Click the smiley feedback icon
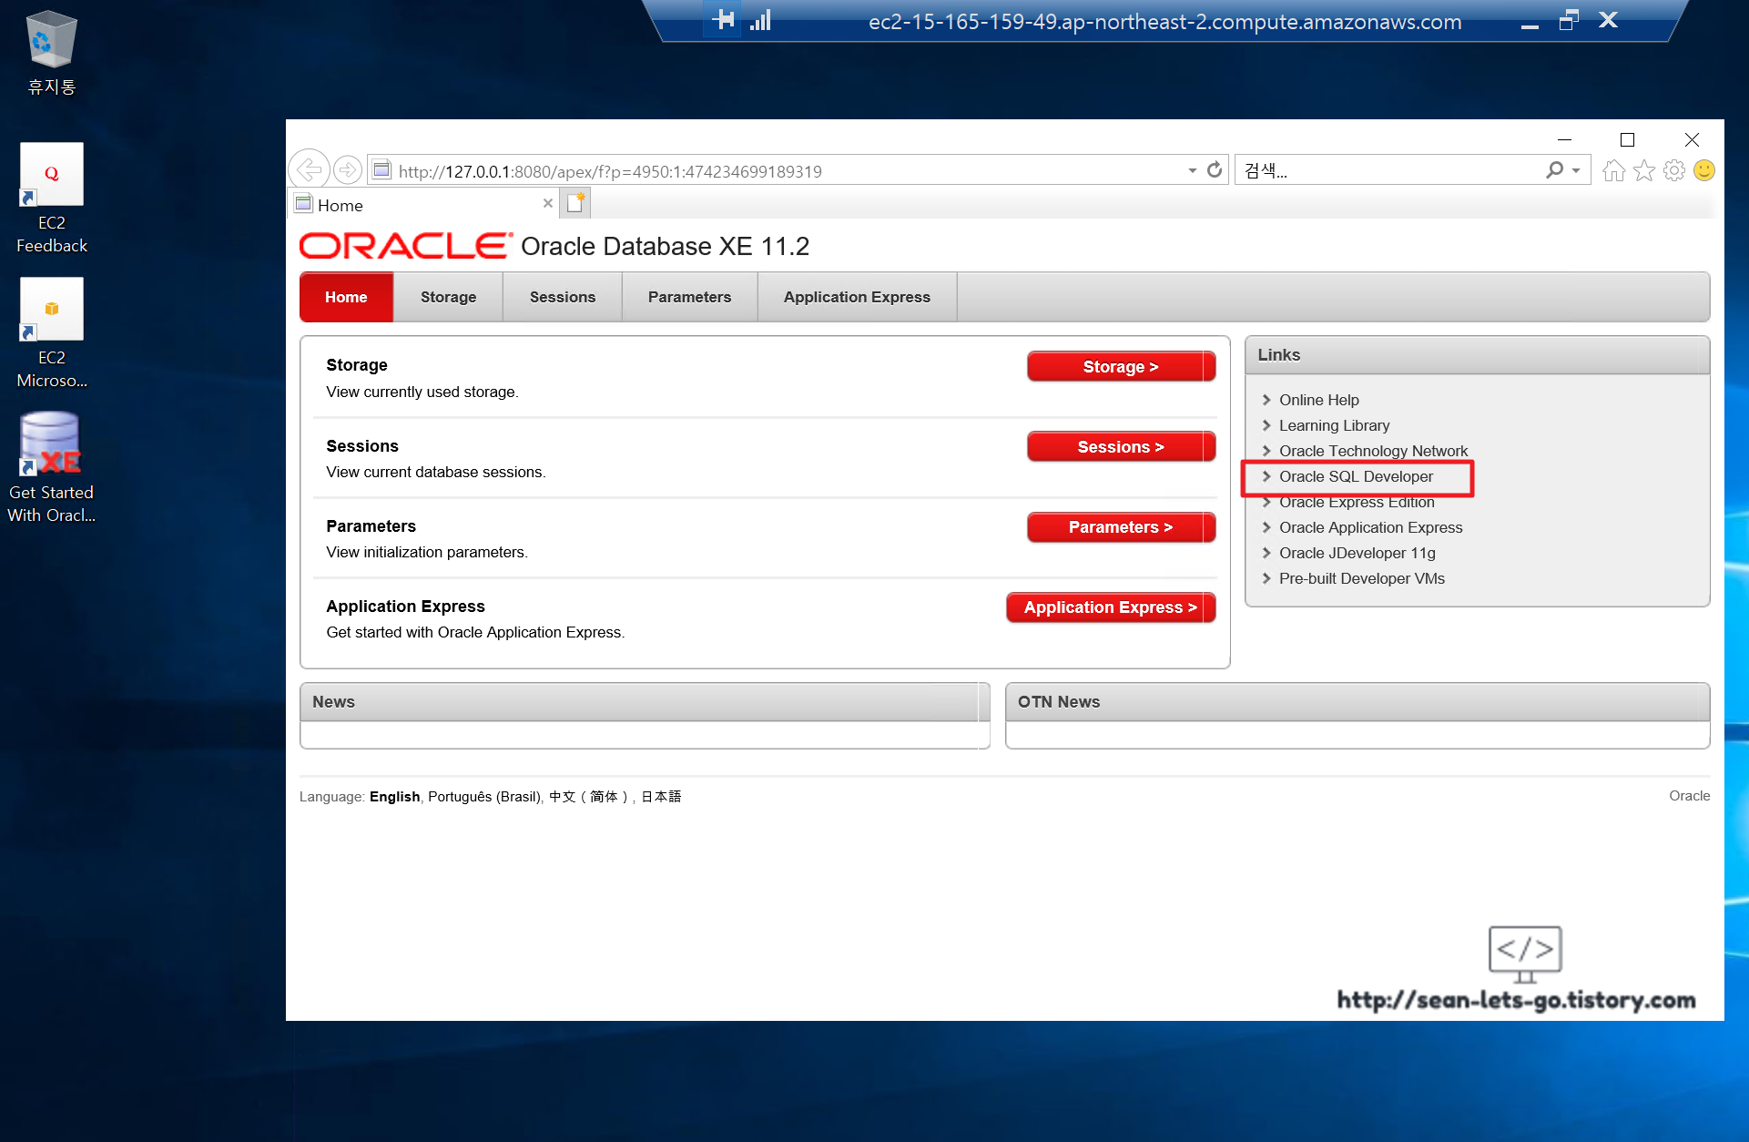This screenshot has height=1142, width=1749. tap(1704, 170)
